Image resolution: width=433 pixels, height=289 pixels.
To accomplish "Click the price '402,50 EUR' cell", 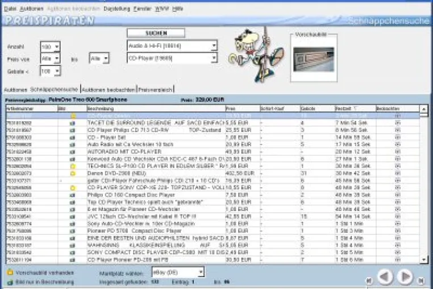I will click(240, 174).
